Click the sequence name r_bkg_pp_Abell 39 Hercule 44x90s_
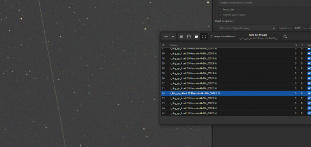Viewport: 311px width, 147px height. 258,38
